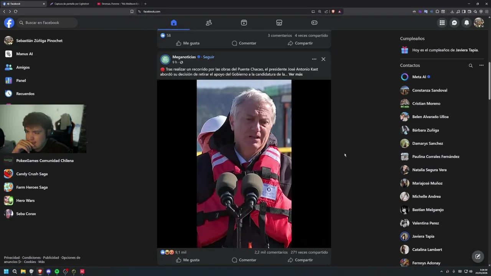Viewport: 491px width, 276px height.
Task: Open contacts options three-dot menu
Action: 481,66
